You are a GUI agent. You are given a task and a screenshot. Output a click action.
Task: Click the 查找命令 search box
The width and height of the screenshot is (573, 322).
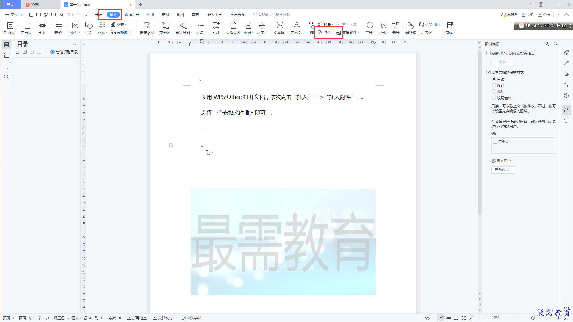272,15
